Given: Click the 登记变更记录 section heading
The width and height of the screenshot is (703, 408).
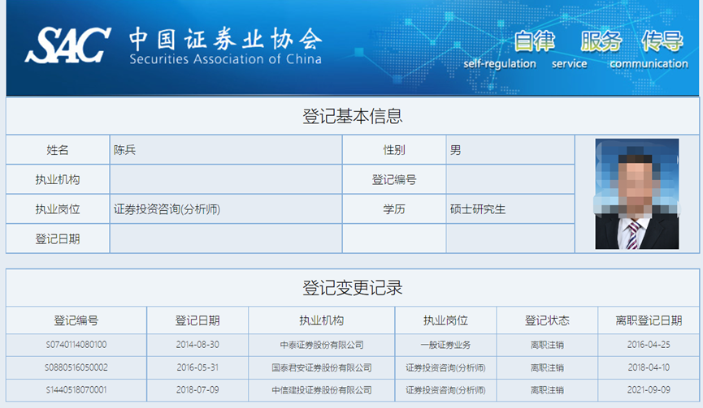Looking at the screenshot, I should [353, 288].
